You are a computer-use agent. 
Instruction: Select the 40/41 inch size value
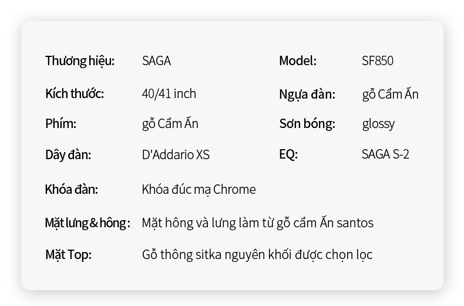point(169,94)
